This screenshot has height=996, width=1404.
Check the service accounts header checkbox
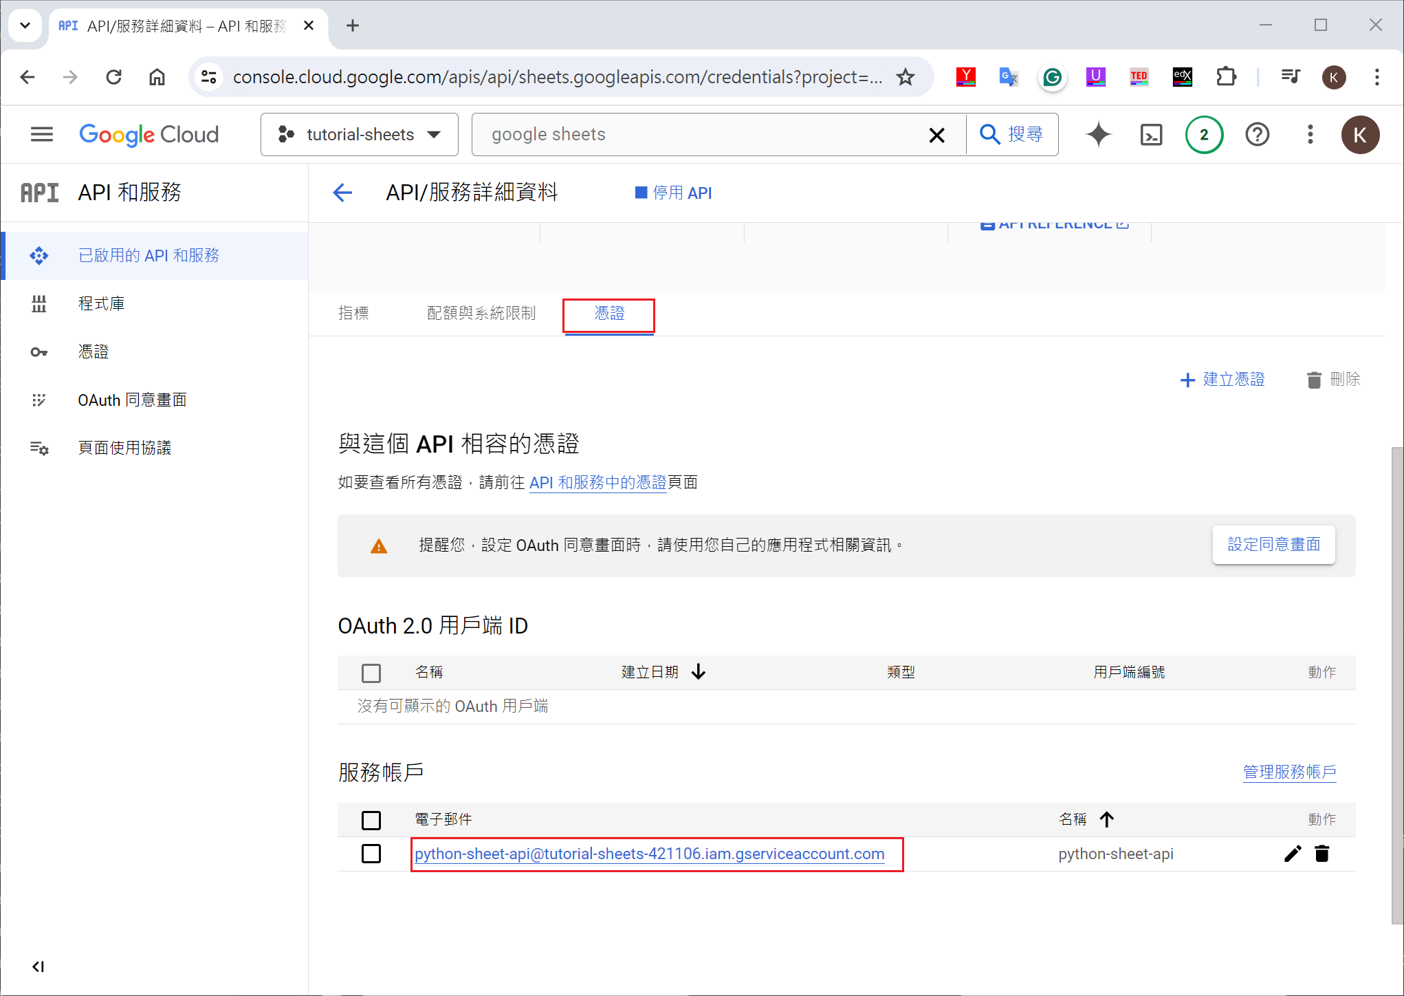pos(371,820)
